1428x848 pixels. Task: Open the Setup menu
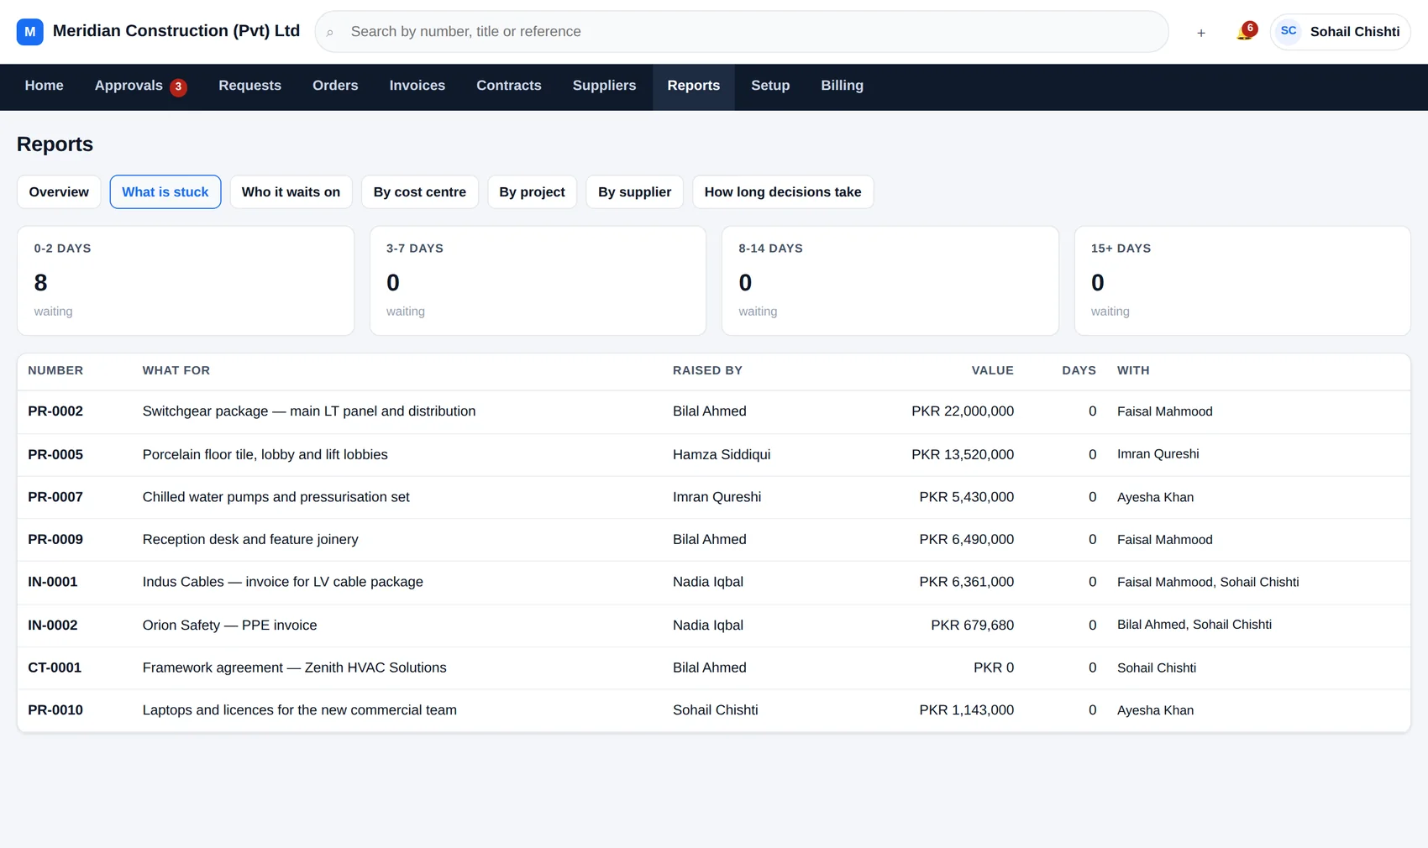point(770,86)
